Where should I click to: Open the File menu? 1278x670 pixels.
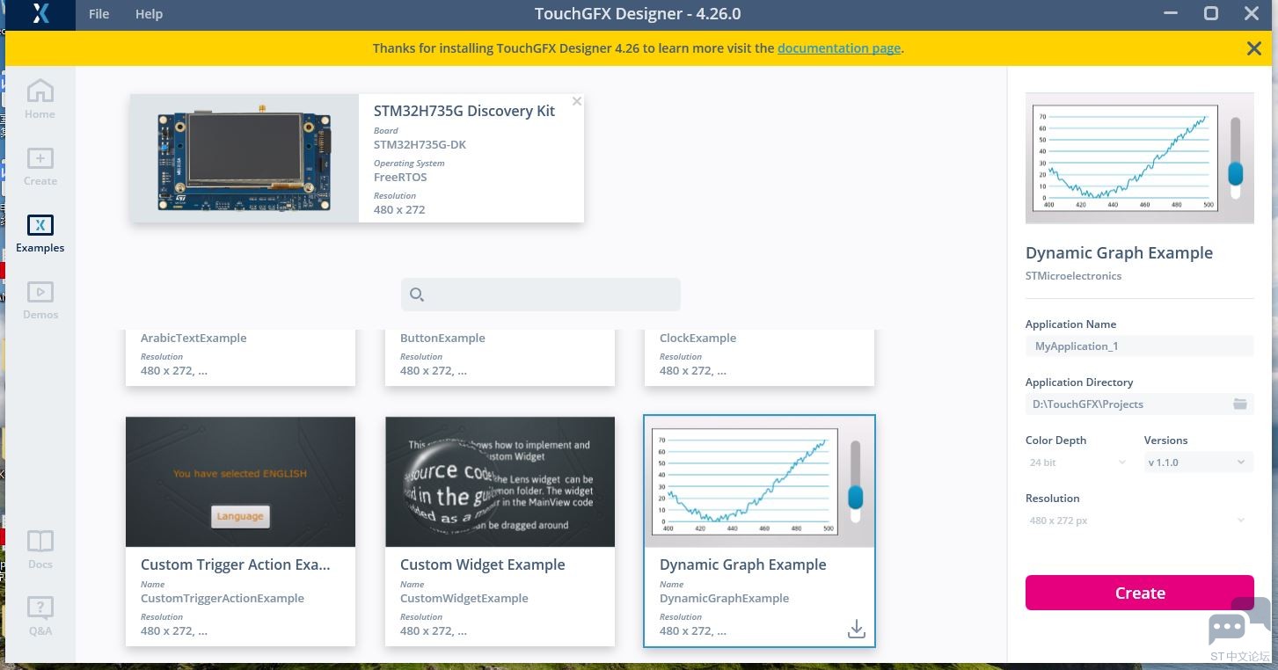(x=99, y=14)
